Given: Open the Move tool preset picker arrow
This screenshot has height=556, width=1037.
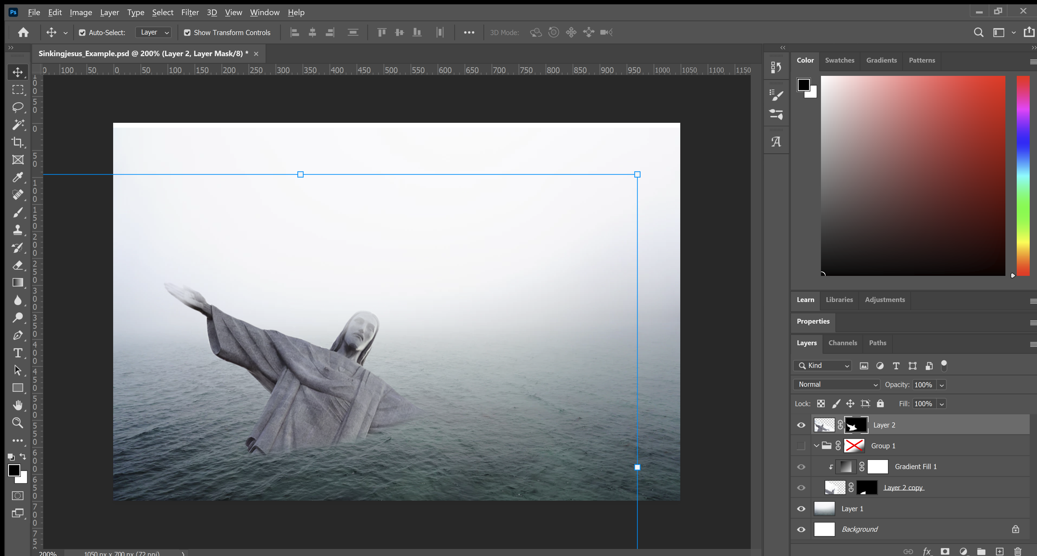Looking at the screenshot, I should coord(65,33).
